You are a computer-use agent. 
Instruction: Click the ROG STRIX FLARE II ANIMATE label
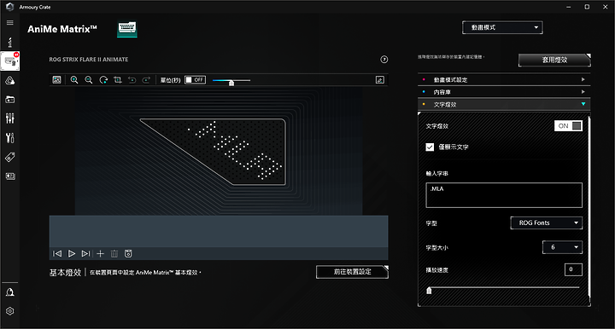click(x=89, y=60)
